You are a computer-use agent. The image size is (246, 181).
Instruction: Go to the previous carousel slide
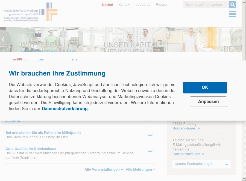(3, 40)
